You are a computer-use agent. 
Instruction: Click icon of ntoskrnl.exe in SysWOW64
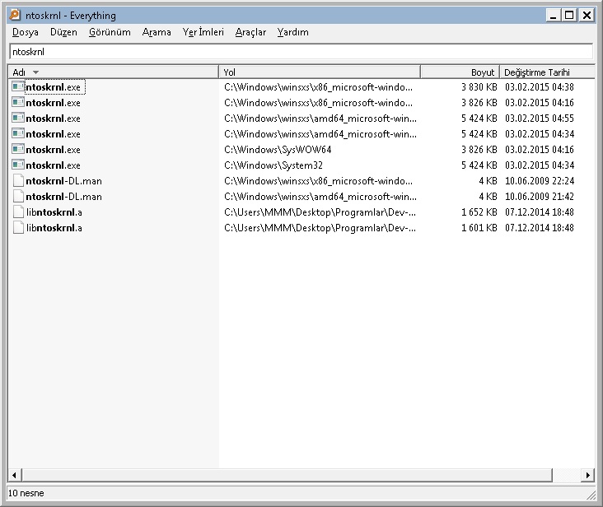(x=17, y=150)
